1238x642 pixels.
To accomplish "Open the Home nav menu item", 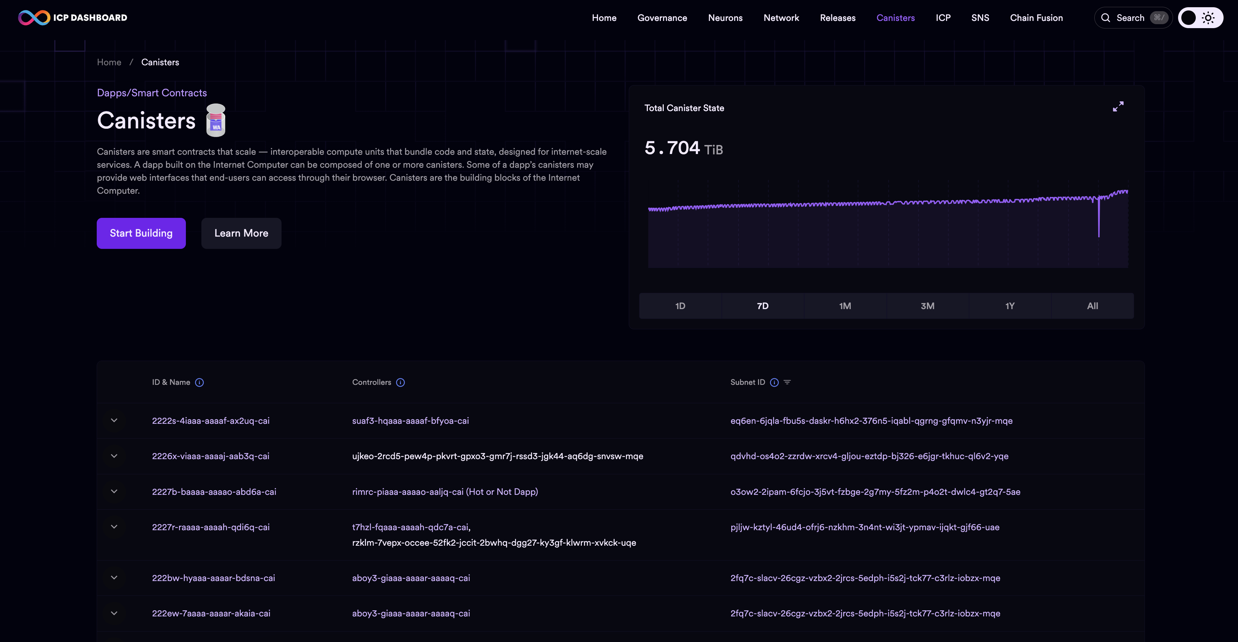I will pos(604,18).
